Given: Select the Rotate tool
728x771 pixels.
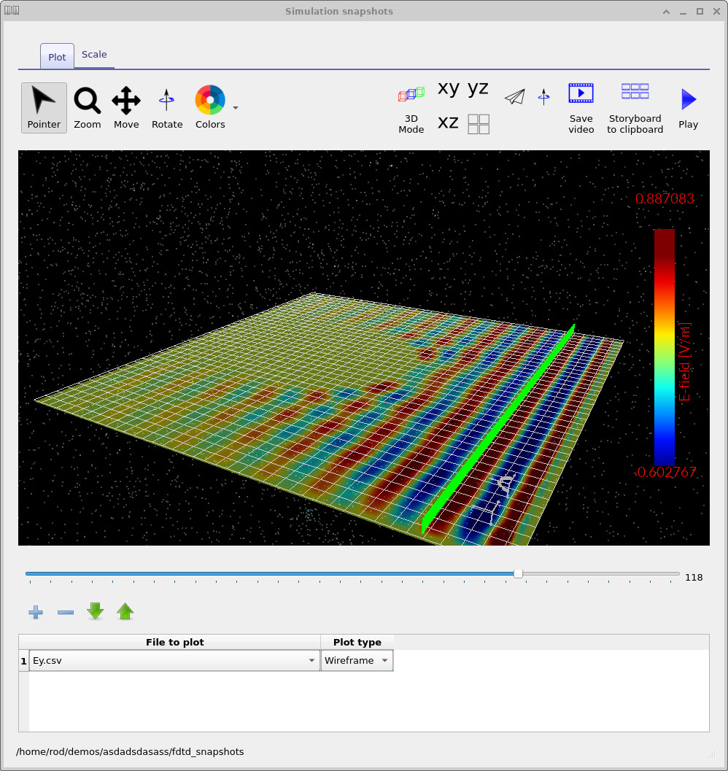Looking at the screenshot, I should click(167, 108).
